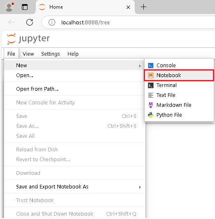Click the site information icon in address bar
Image resolution: width=215 pixels, height=219 pixels.
pos(52,22)
